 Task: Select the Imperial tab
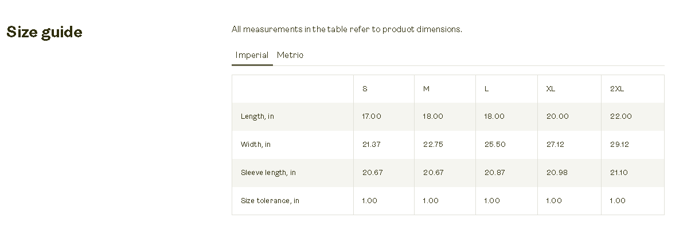click(252, 55)
